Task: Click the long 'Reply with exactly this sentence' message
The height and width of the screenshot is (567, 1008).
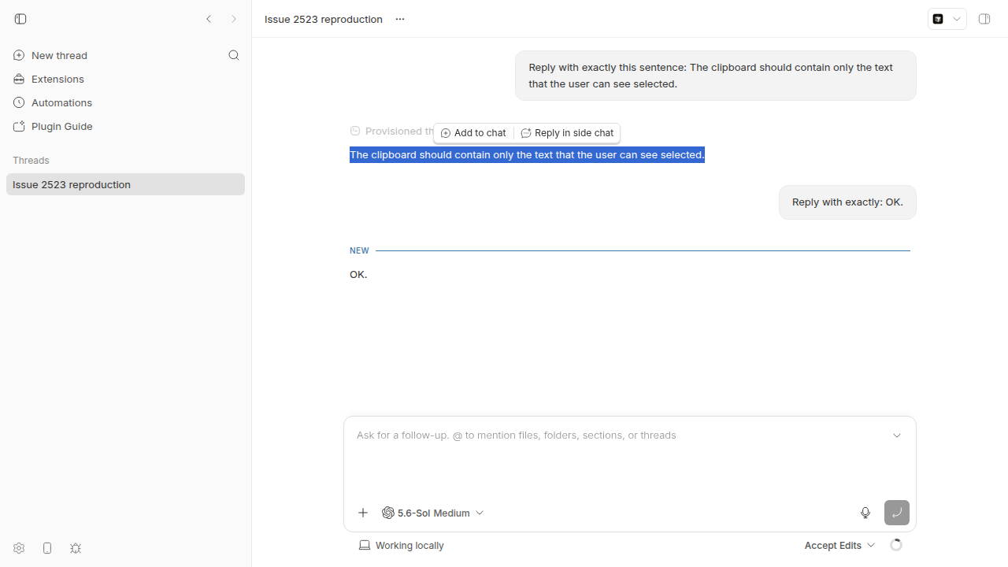Action: click(716, 76)
